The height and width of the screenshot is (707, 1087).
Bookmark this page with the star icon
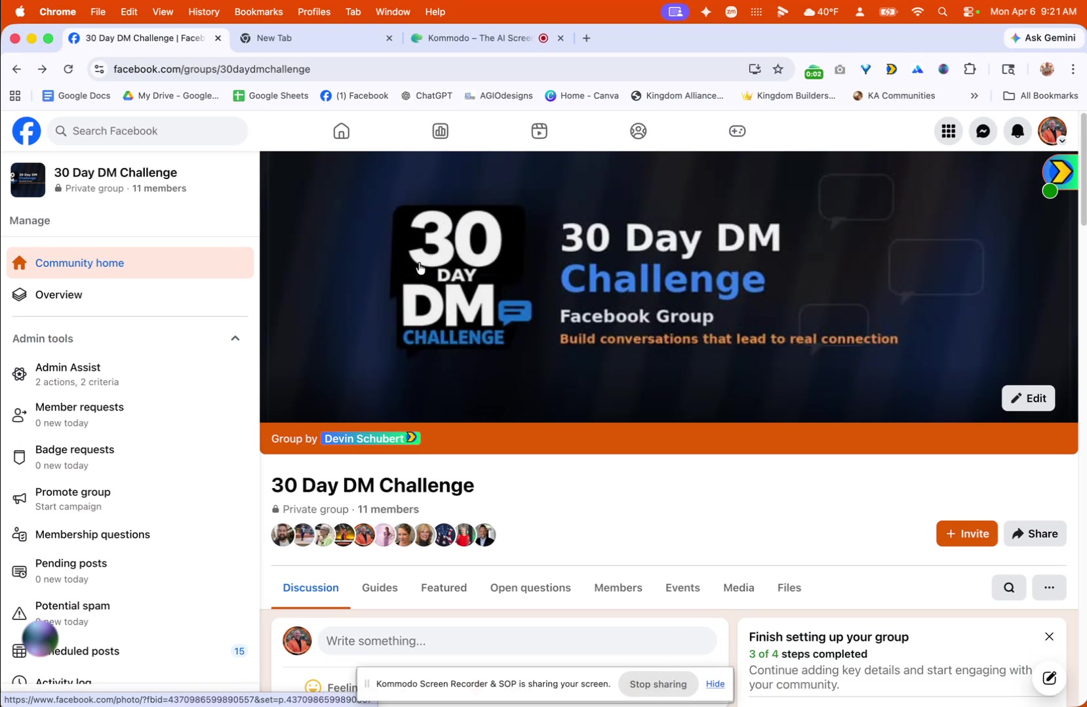click(778, 69)
